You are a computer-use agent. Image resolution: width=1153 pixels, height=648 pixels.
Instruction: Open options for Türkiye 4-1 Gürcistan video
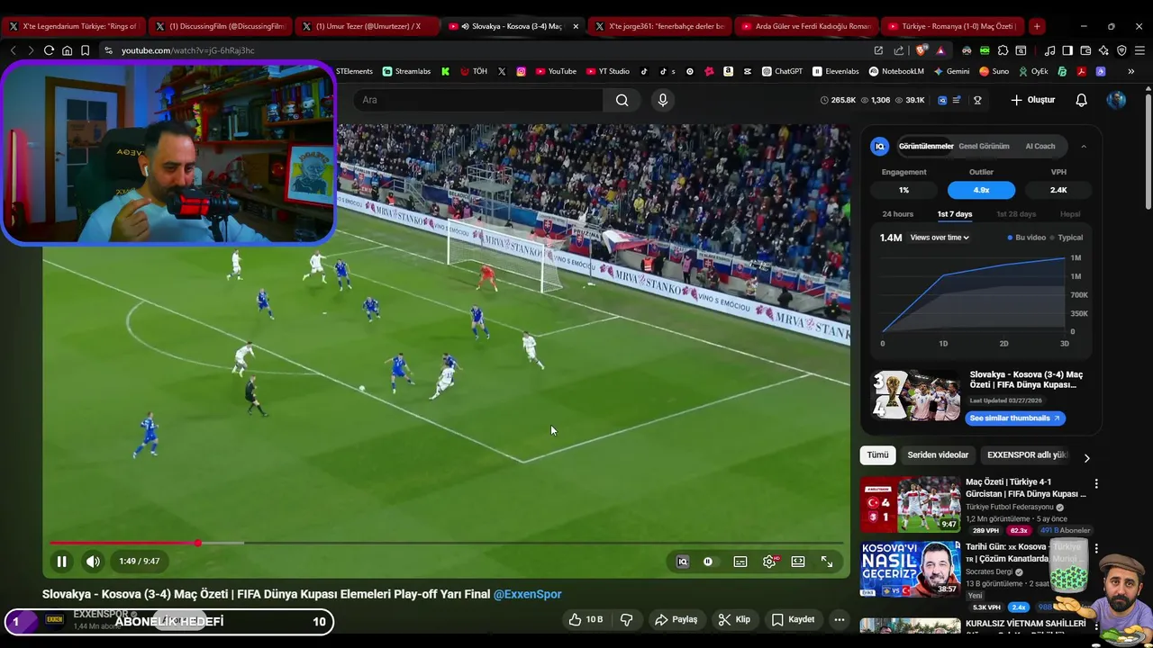click(1096, 484)
